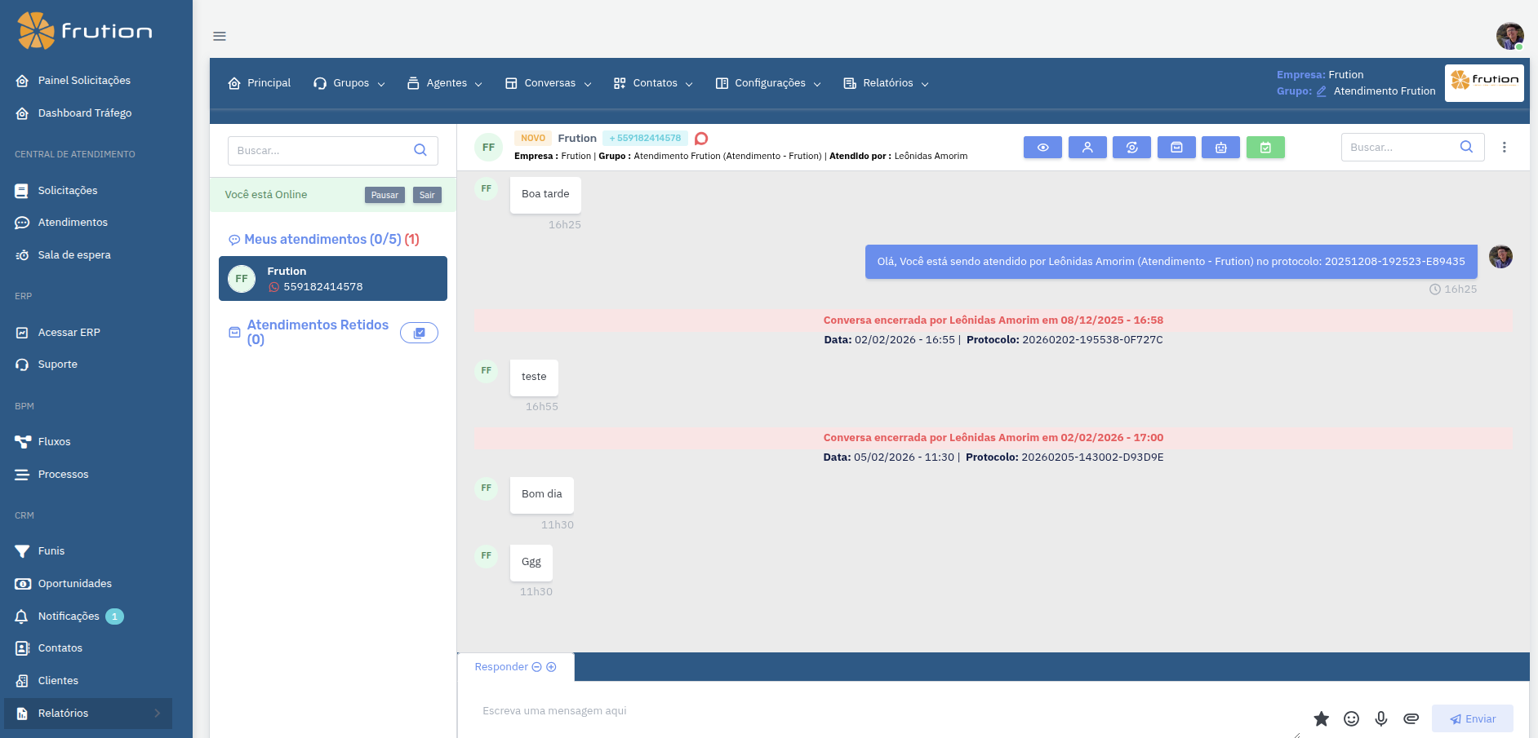Click the message input field to type
This screenshot has height=738, width=1538.
[x=735, y=710]
